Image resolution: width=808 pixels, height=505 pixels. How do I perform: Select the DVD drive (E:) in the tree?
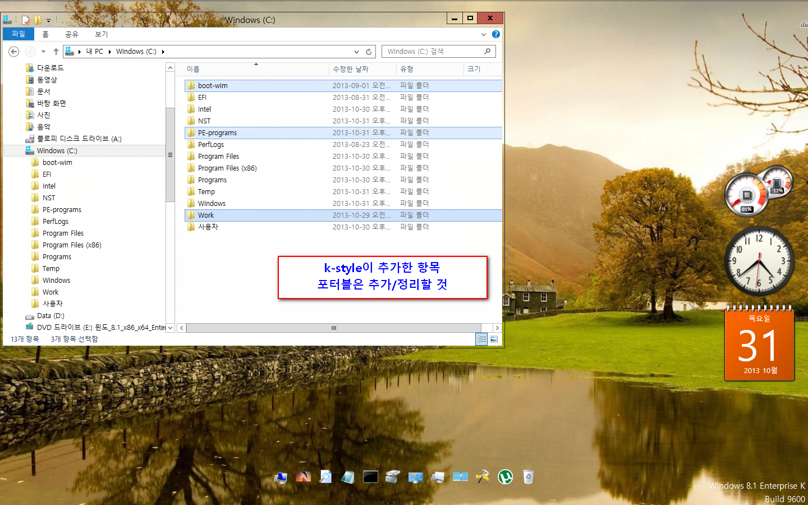pyautogui.click(x=95, y=327)
